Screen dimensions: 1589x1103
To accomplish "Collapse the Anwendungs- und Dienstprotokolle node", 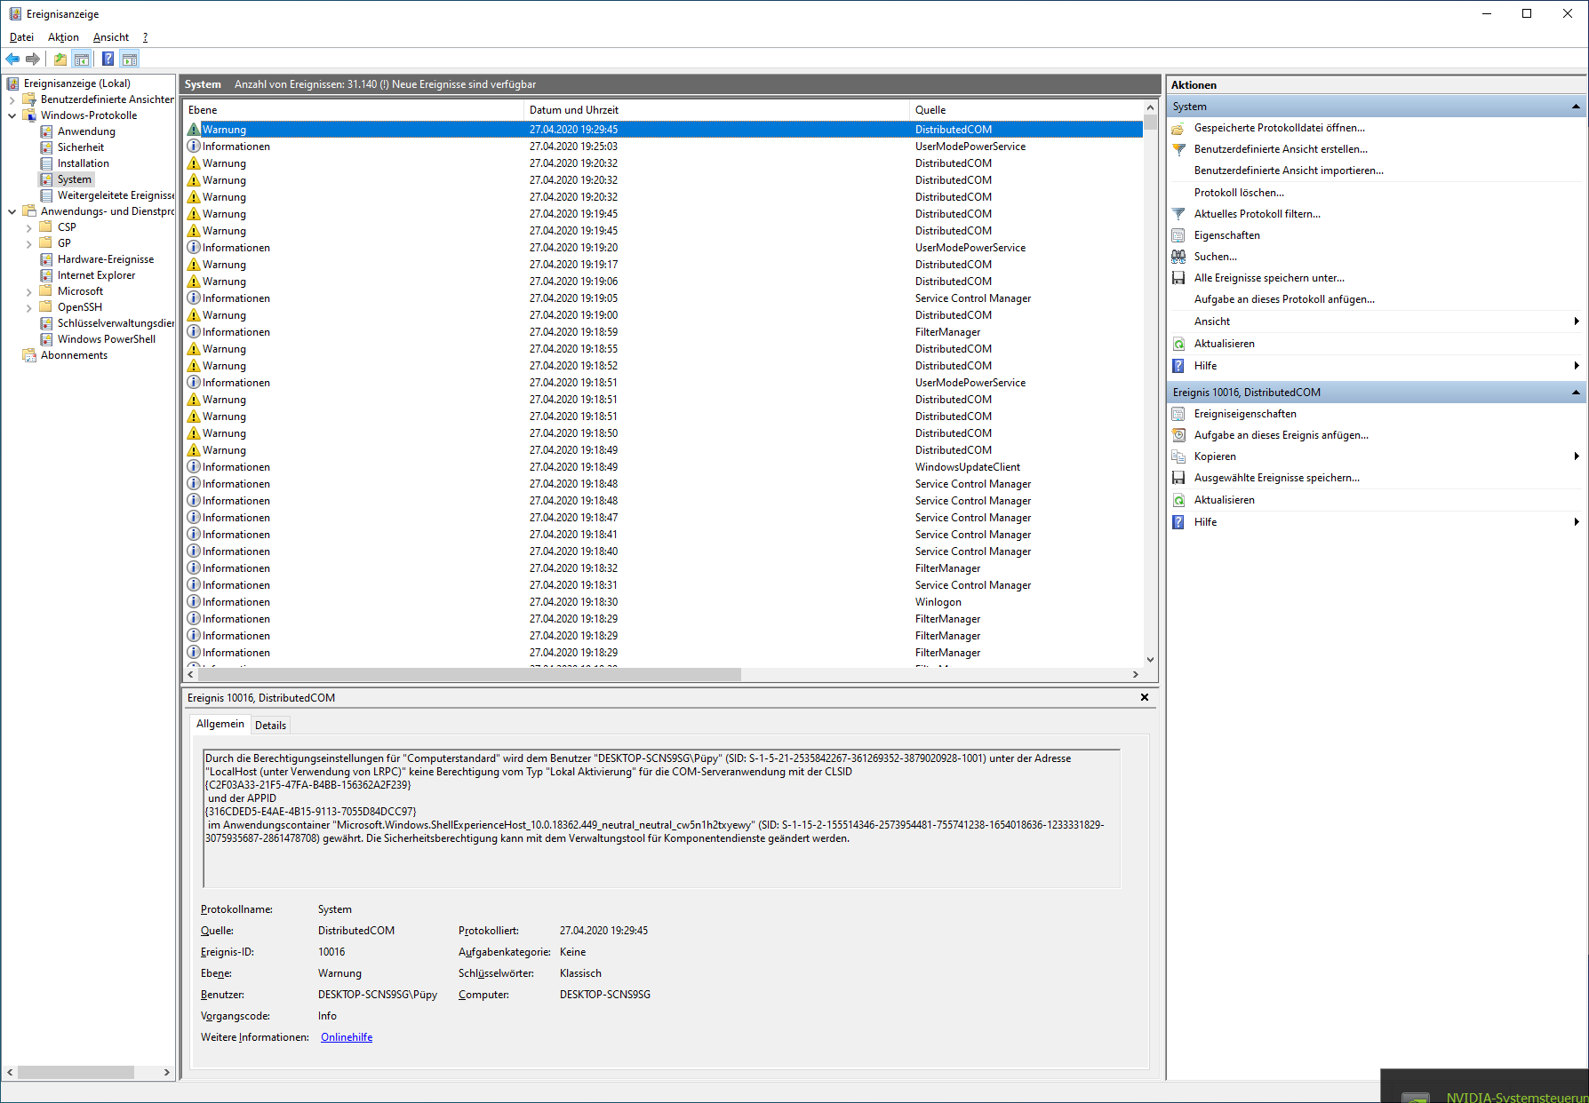I will 12,211.
